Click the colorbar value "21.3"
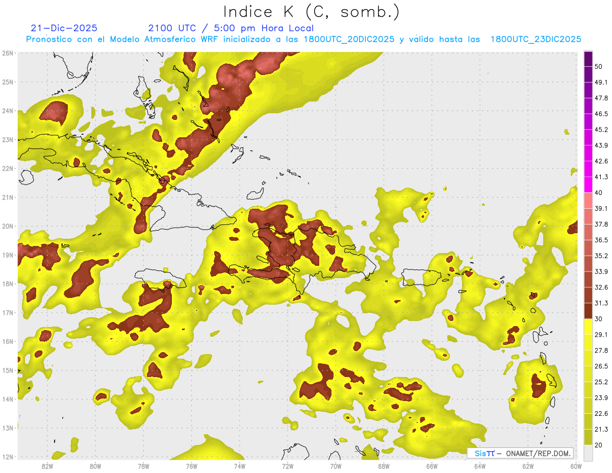 point(601,429)
